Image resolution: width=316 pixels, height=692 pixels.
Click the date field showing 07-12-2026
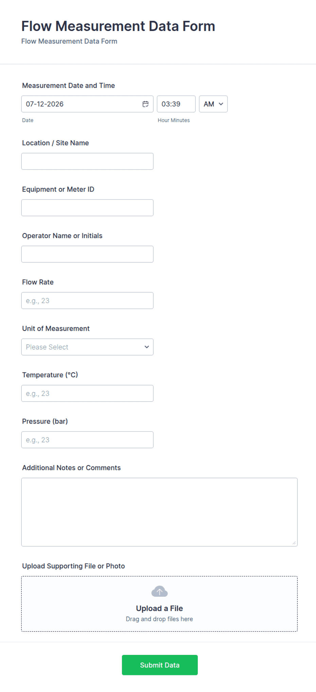pos(87,104)
